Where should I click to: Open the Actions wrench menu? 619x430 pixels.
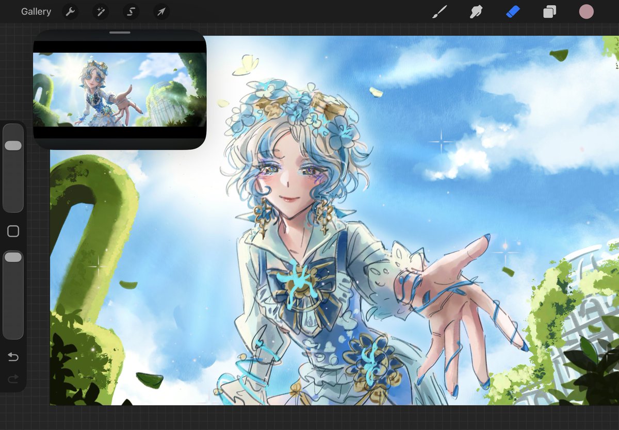pyautogui.click(x=70, y=11)
